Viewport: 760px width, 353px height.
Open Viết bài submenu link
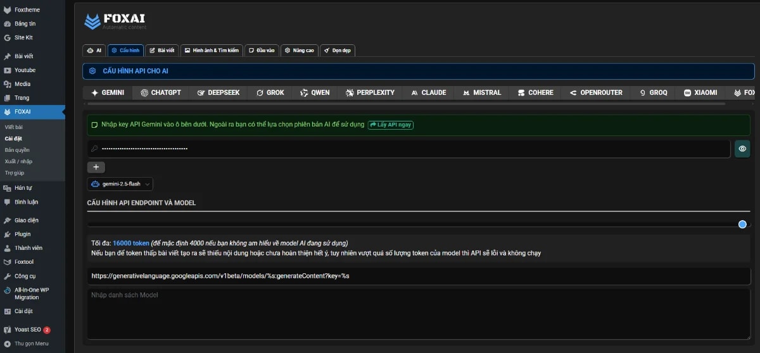pos(13,127)
